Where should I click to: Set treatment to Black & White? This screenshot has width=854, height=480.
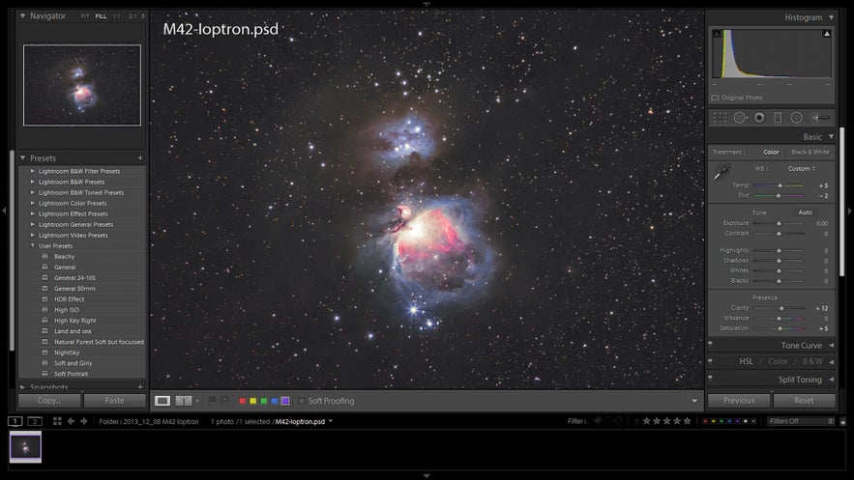coord(810,153)
